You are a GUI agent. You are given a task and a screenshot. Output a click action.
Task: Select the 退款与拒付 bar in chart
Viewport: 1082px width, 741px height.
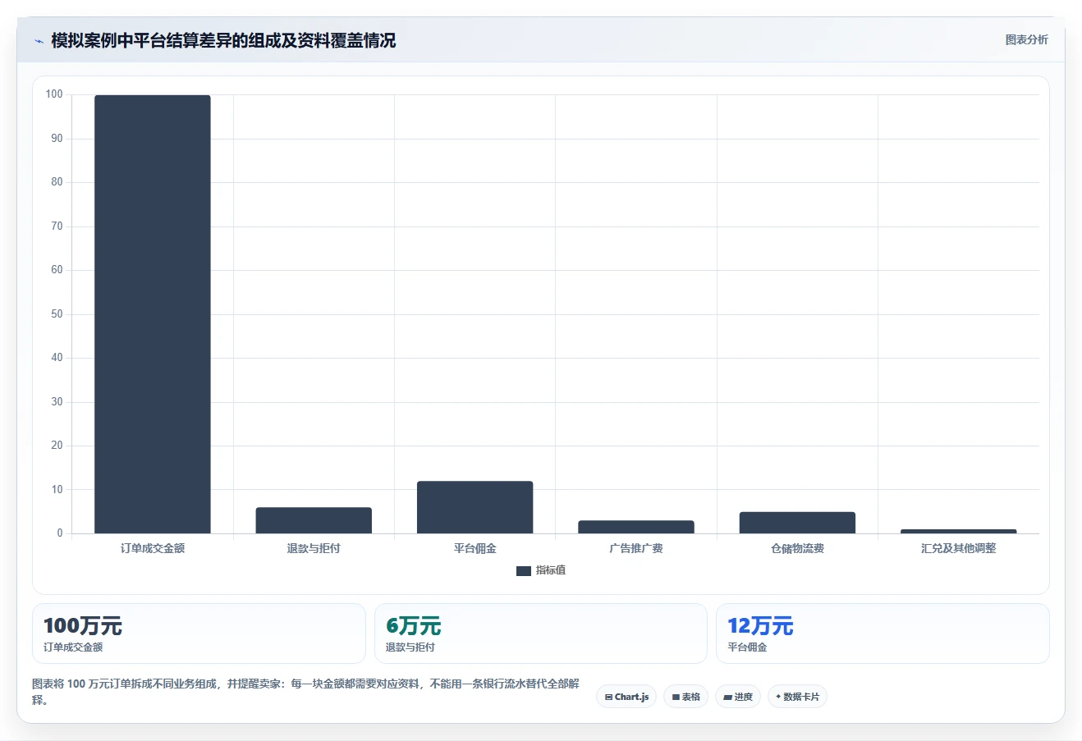314,520
